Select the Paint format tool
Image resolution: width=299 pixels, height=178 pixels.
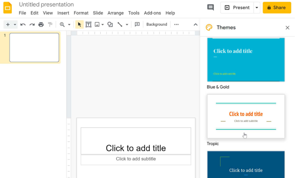click(x=50, y=24)
